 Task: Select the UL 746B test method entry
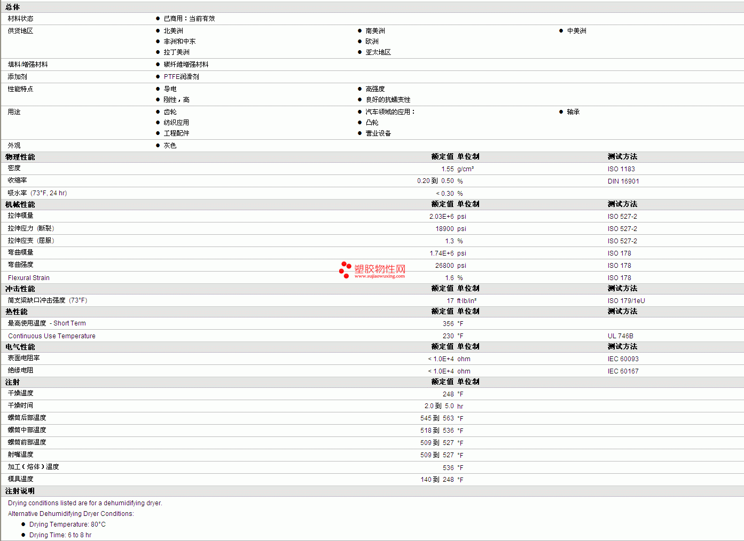[x=620, y=336]
